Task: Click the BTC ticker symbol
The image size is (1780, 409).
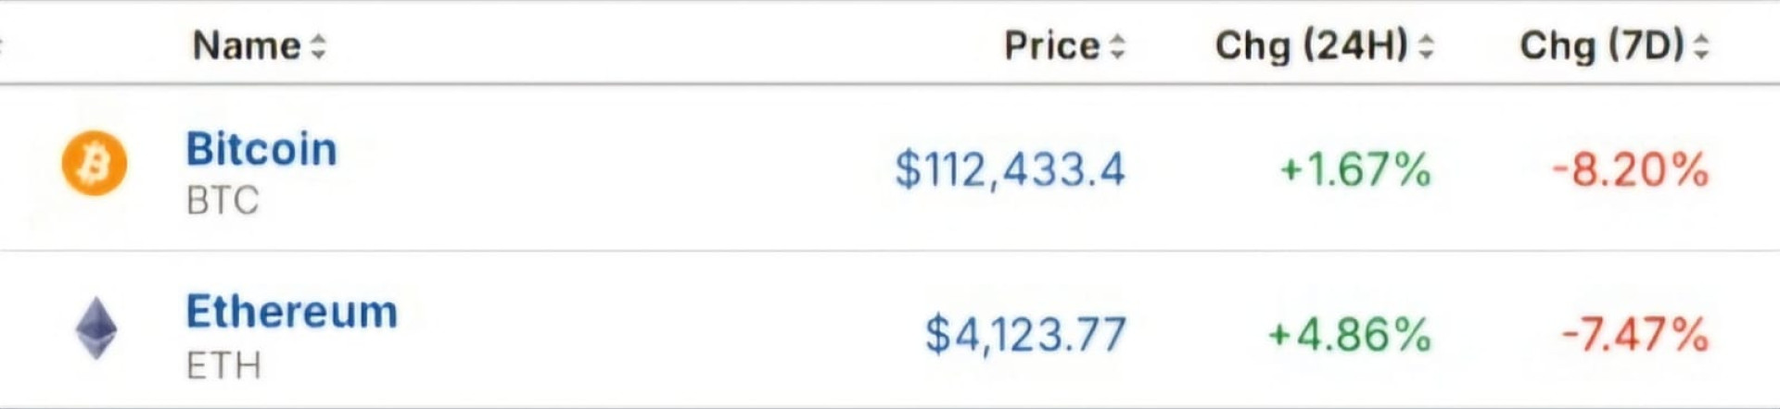Action: (x=222, y=201)
